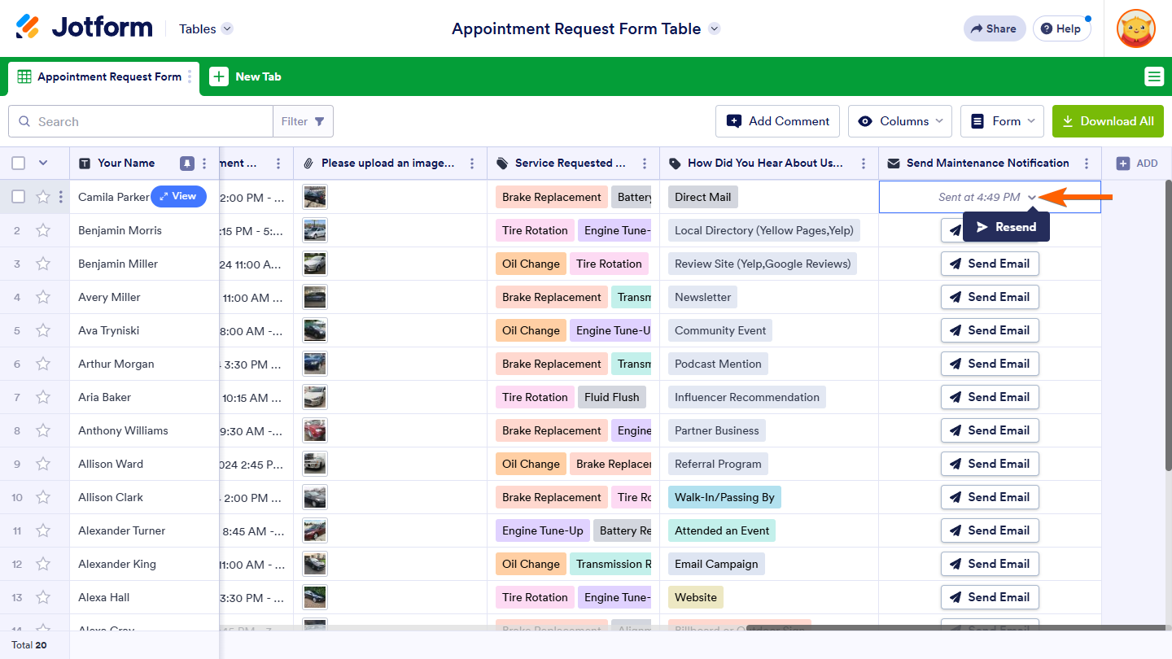Image resolution: width=1172 pixels, height=659 pixels.
Task: Star the Benjamin Miller row
Action: (x=43, y=264)
